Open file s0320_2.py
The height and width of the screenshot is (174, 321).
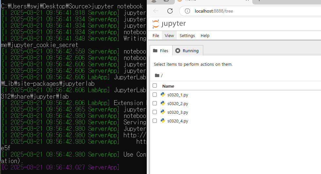click(x=178, y=104)
